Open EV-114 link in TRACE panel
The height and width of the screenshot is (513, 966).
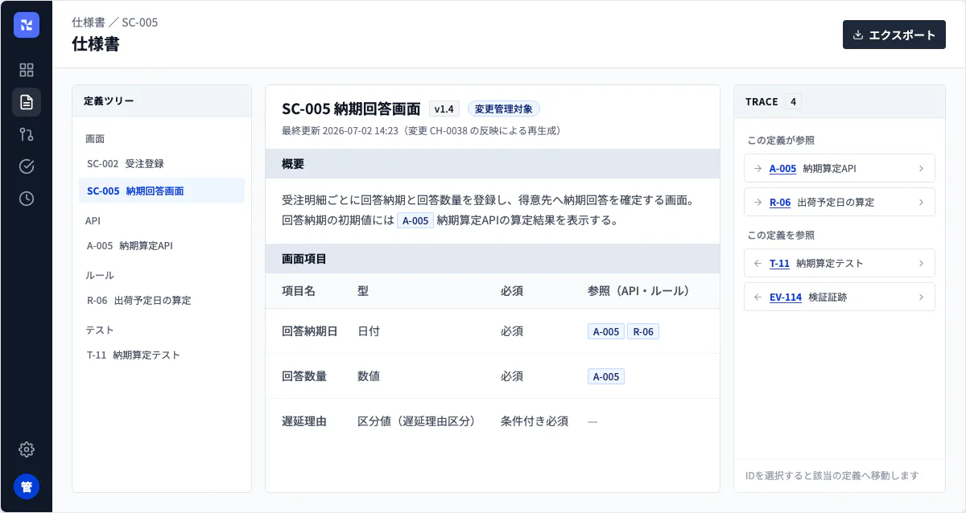coord(786,298)
